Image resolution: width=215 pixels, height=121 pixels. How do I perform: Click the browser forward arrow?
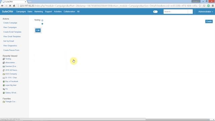coord(6,6)
